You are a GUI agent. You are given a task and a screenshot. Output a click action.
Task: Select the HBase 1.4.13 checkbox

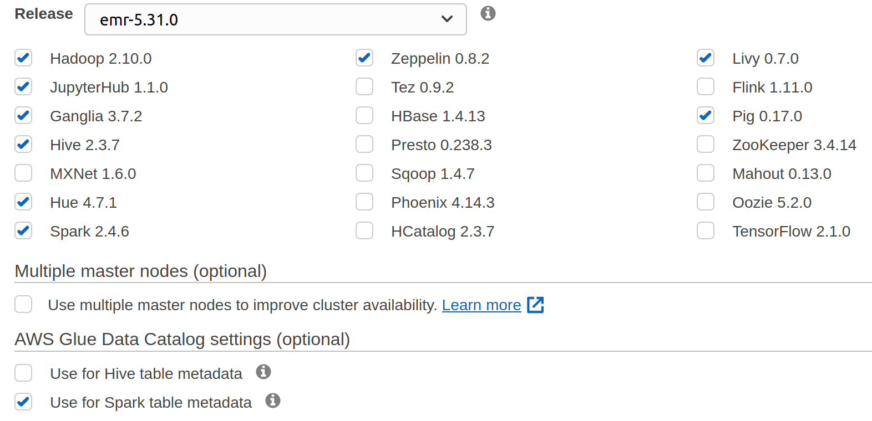(x=364, y=116)
